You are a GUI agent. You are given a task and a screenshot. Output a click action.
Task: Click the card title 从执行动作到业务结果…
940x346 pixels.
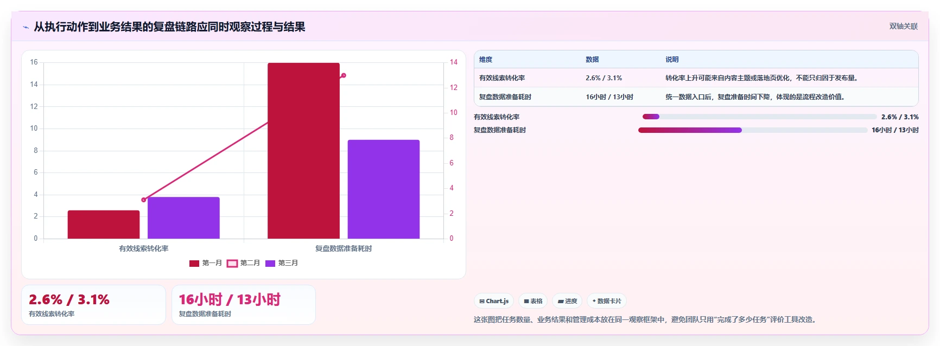click(169, 27)
